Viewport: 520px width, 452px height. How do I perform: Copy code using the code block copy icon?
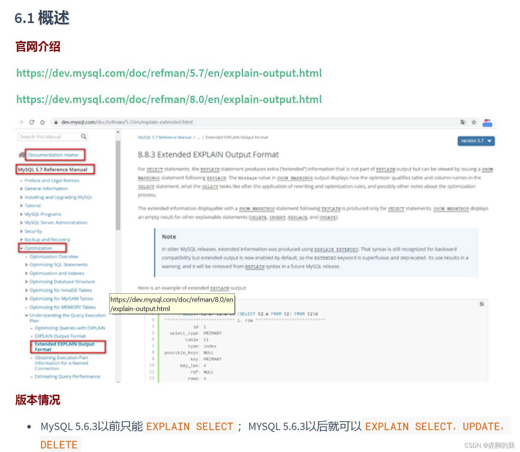[x=482, y=304]
